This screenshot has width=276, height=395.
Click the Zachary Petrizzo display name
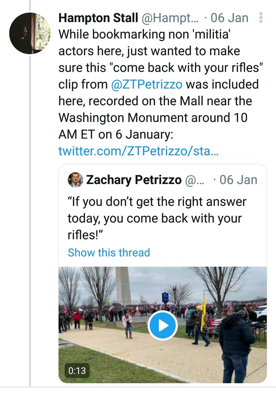click(x=134, y=180)
